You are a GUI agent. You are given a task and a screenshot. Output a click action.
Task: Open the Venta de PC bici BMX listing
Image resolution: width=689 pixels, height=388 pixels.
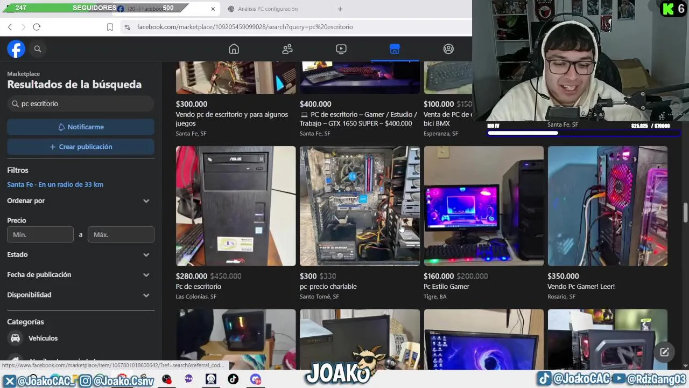click(448, 119)
